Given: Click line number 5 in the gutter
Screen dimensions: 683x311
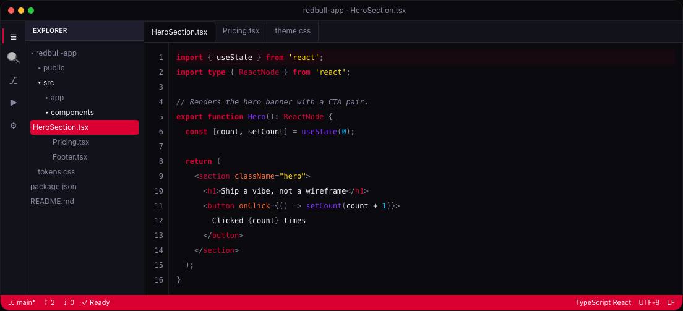Looking at the screenshot, I should 161,117.
